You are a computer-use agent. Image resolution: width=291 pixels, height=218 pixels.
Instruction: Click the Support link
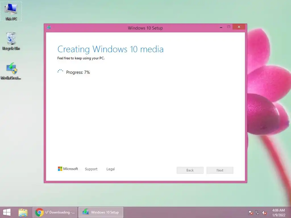[91, 169]
